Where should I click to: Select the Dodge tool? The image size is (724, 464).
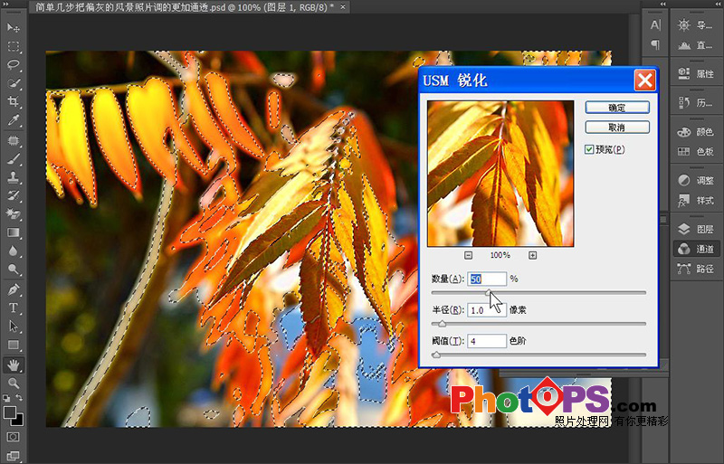(x=13, y=270)
